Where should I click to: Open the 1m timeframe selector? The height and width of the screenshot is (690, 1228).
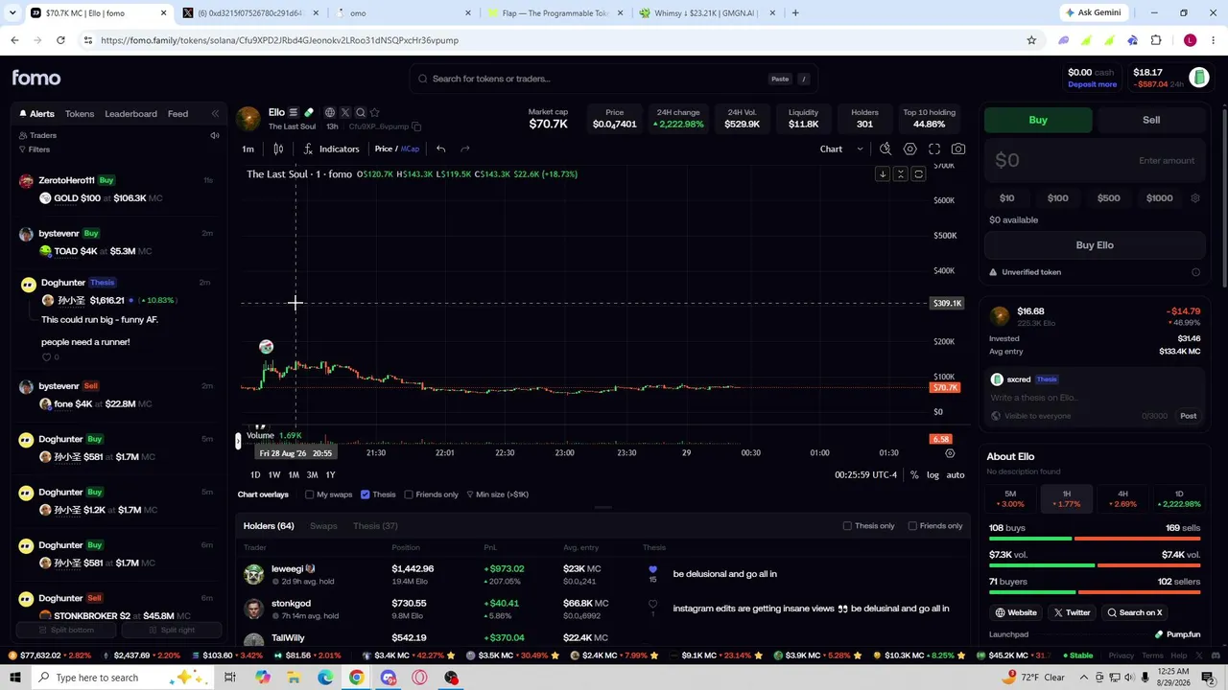coord(248,149)
